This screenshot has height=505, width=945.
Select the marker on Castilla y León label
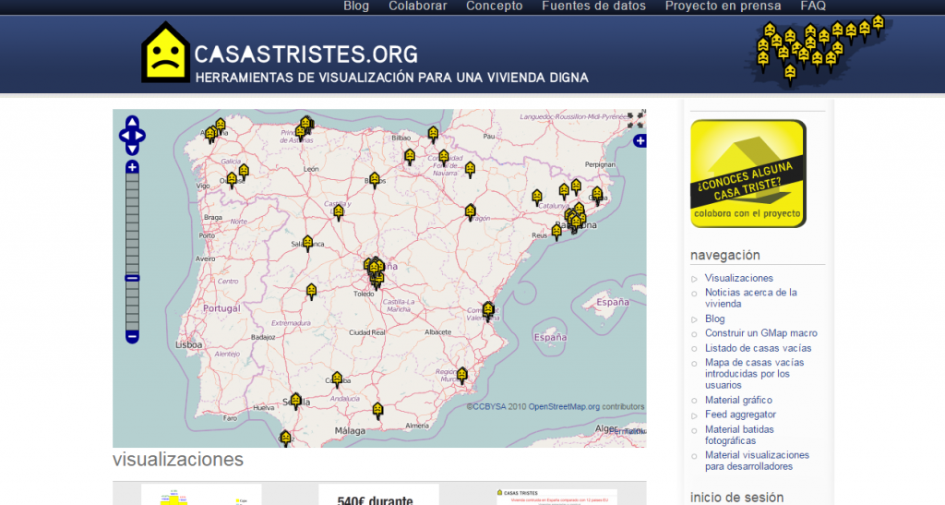coord(338,211)
